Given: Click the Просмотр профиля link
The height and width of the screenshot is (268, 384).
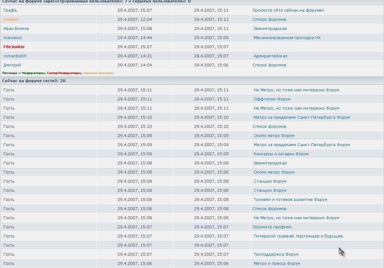Looking at the screenshot, I should (x=271, y=227).
